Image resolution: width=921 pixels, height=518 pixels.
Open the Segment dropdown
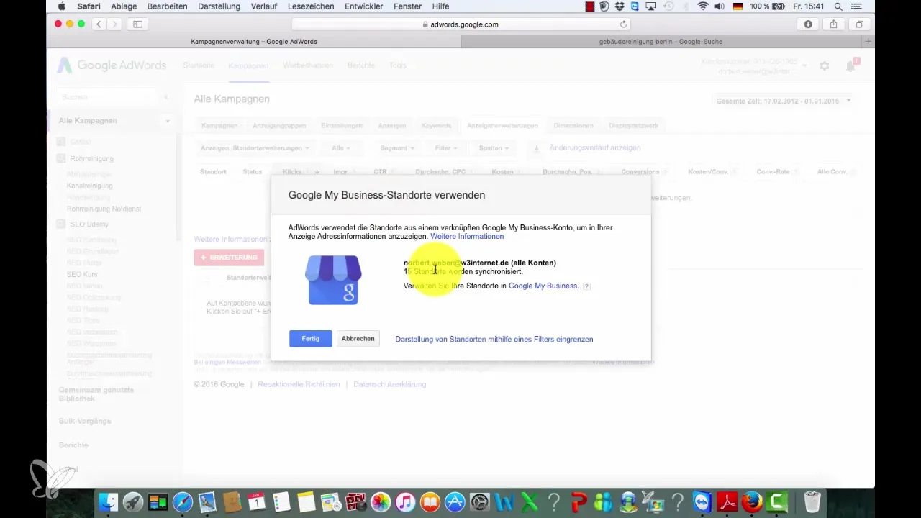click(x=397, y=148)
